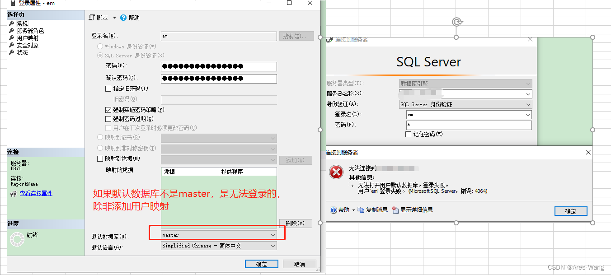
Task: Click the 密码 password field
Action: (219, 66)
